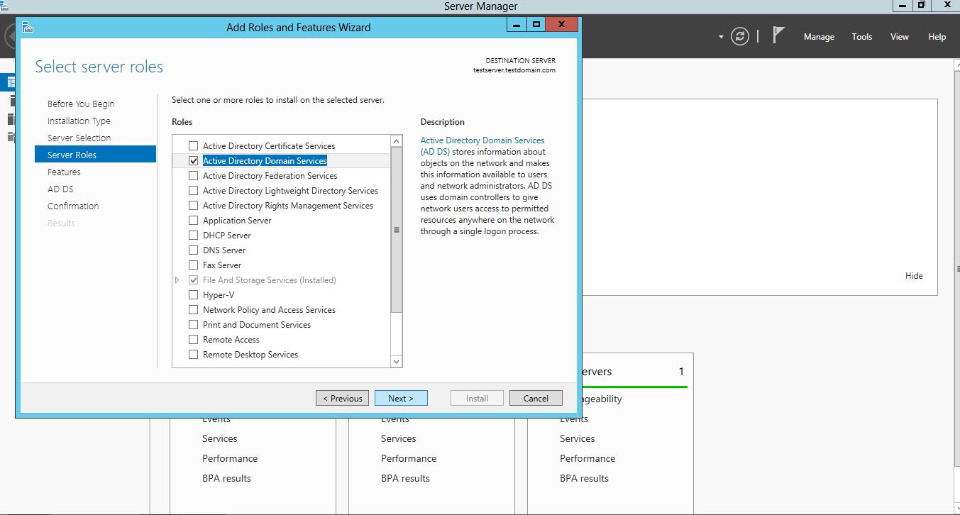Open BPA results in the middle Server Manager tile

(x=405, y=478)
